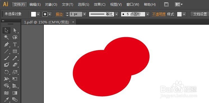Viewport: 209px width, 103px height.
Task: Select the Direct Selection tool (white arrow)
Action: 15,30
